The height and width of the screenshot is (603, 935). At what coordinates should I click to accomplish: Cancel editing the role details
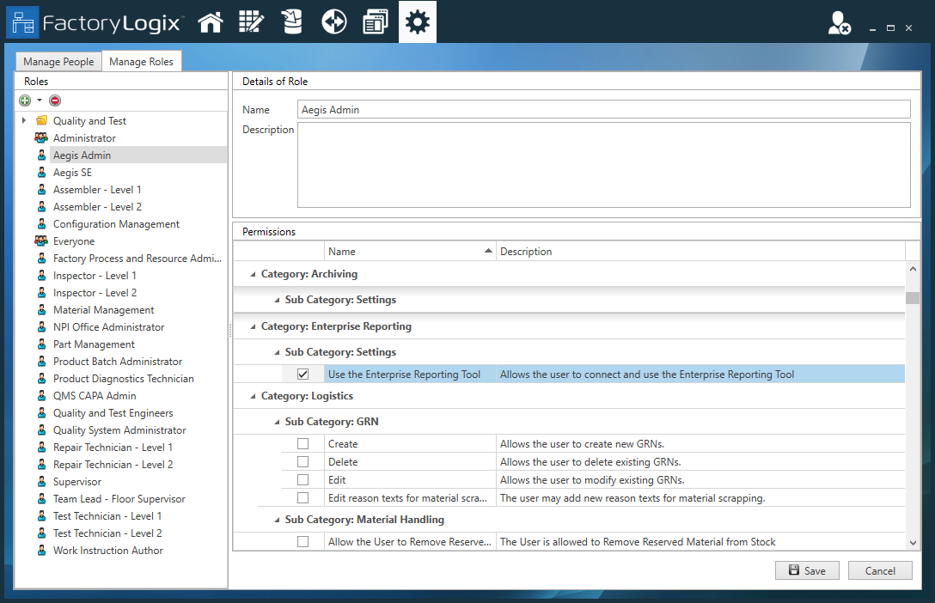[880, 569]
